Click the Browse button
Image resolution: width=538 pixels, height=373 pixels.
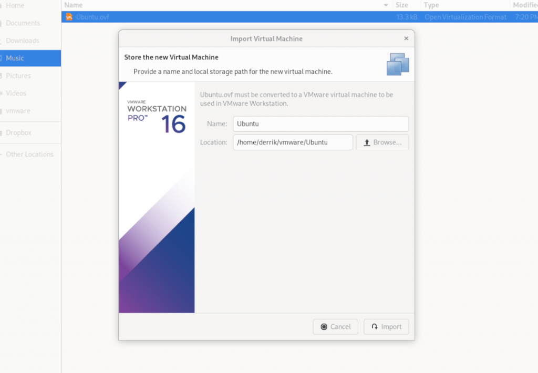382,142
